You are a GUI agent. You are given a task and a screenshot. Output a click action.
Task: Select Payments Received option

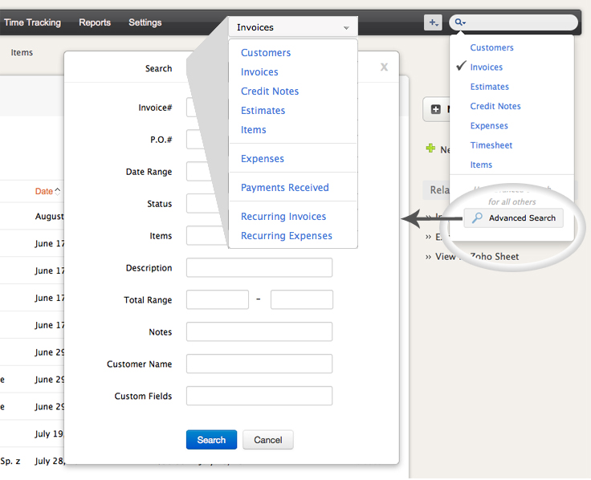[285, 188]
